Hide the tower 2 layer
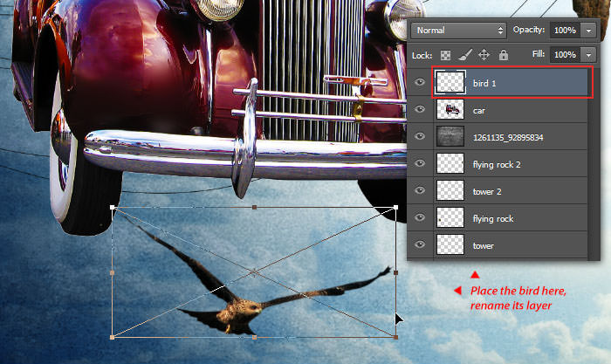 tap(420, 190)
